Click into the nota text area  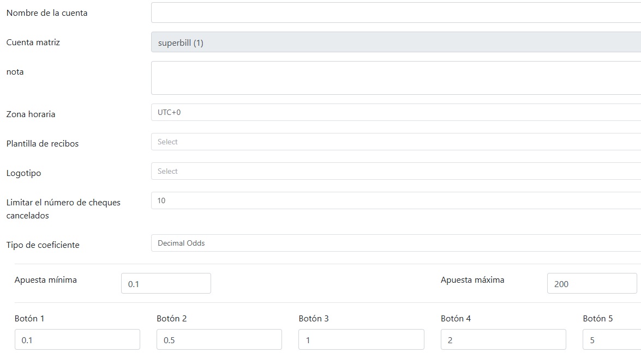[x=396, y=78]
